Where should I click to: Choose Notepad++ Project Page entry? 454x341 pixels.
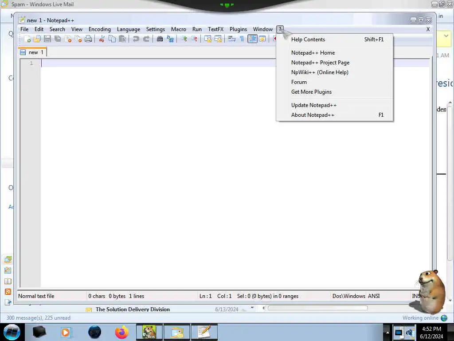coord(334,63)
